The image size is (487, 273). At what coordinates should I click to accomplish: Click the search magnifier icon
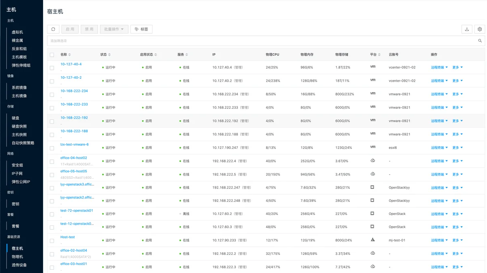pos(480,41)
